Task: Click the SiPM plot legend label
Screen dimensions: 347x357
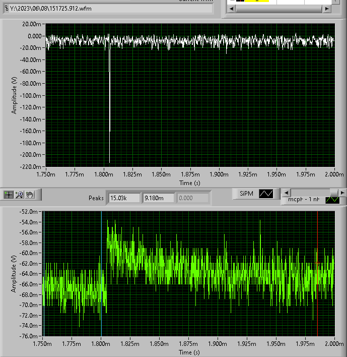Action: coord(246,194)
